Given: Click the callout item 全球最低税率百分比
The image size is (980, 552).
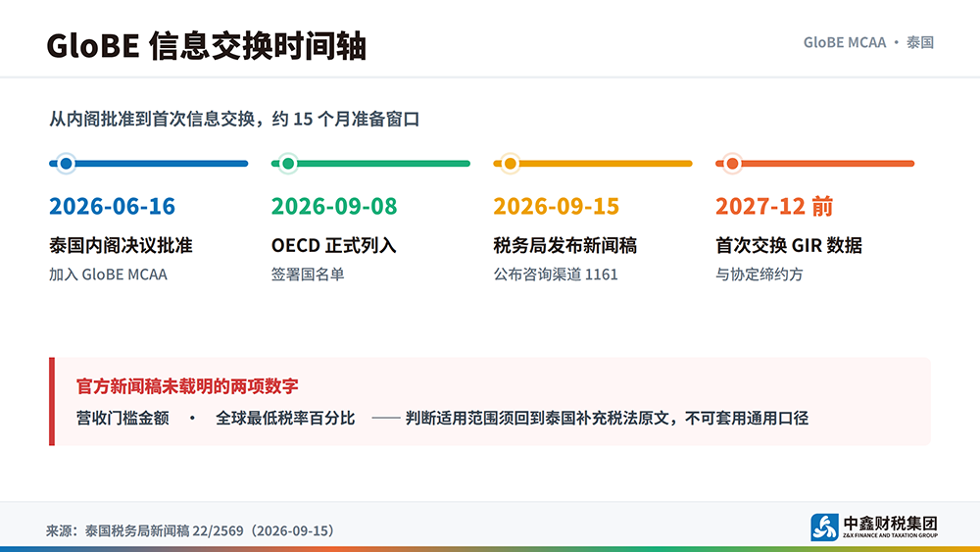Looking at the screenshot, I should pos(285,418).
